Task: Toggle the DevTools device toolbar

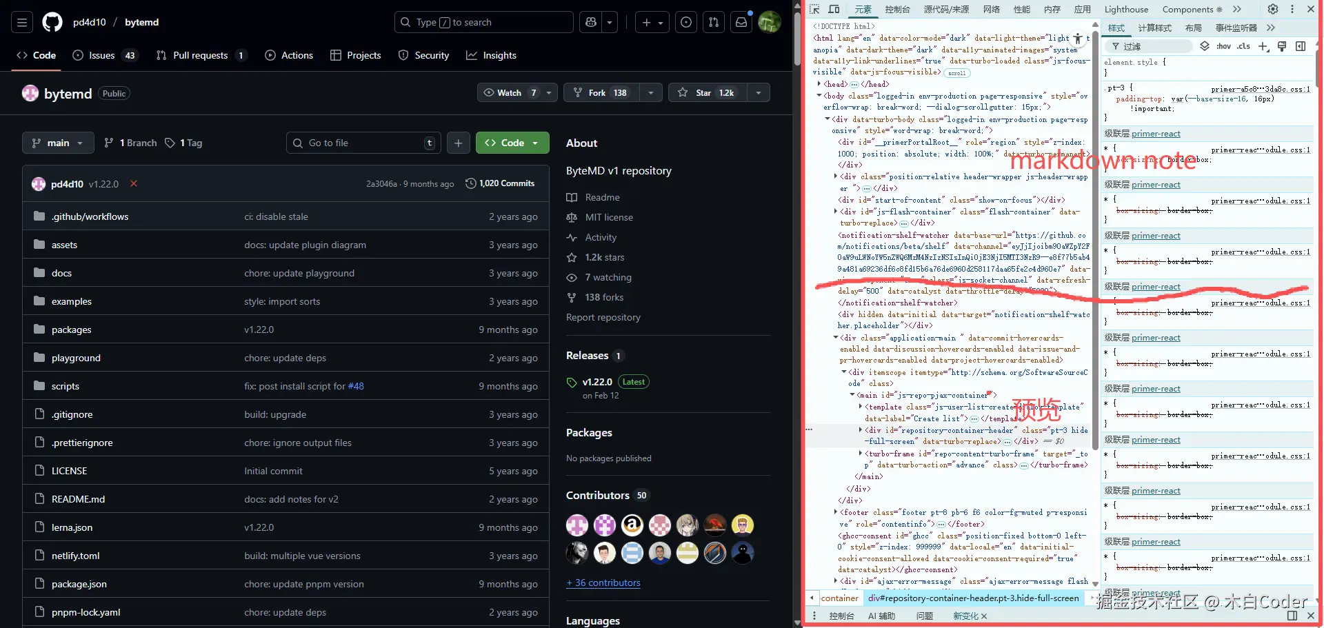Action: click(x=834, y=9)
